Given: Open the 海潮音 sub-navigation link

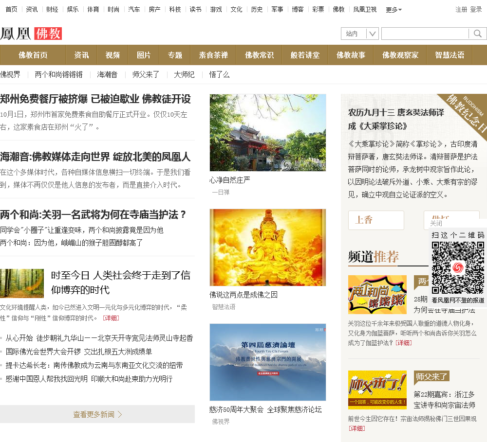Looking at the screenshot, I should (107, 74).
